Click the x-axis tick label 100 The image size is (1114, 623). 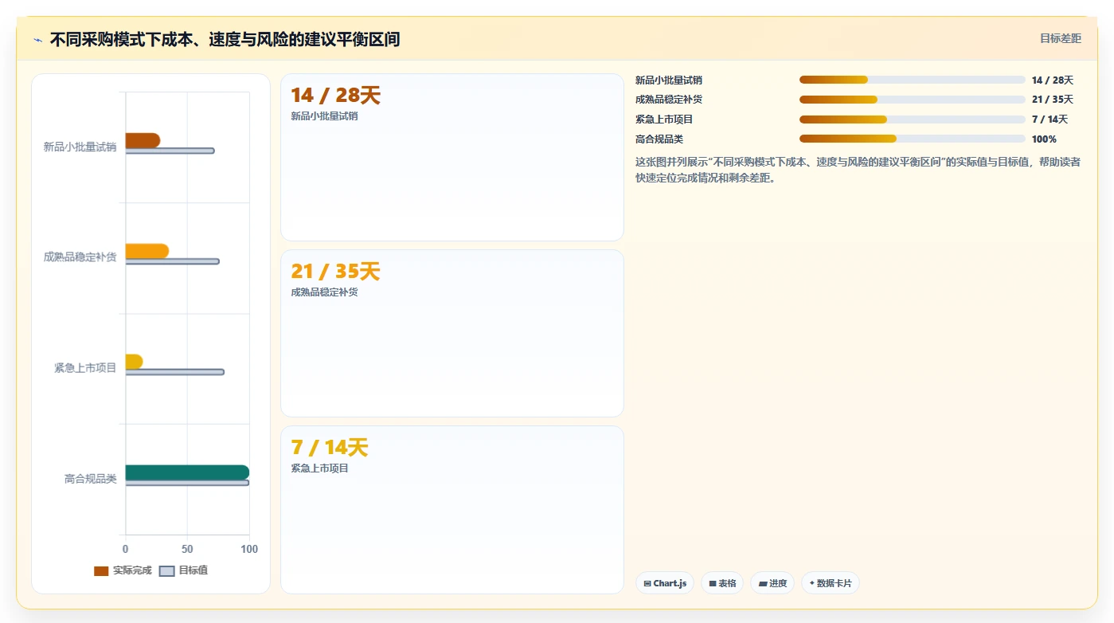[x=249, y=550]
